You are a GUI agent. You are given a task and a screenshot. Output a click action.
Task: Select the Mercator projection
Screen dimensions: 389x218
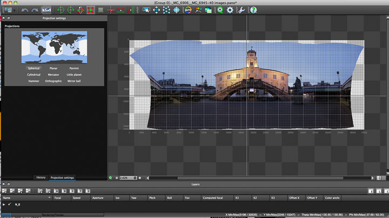point(53,74)
